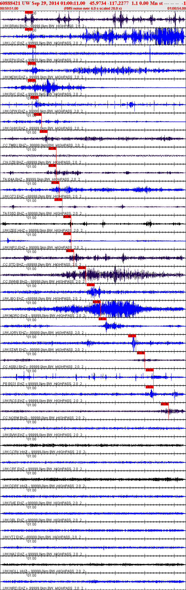Click the UW.BVW EHZ station label
186x590 pixels.
click(x=14, y=435)
